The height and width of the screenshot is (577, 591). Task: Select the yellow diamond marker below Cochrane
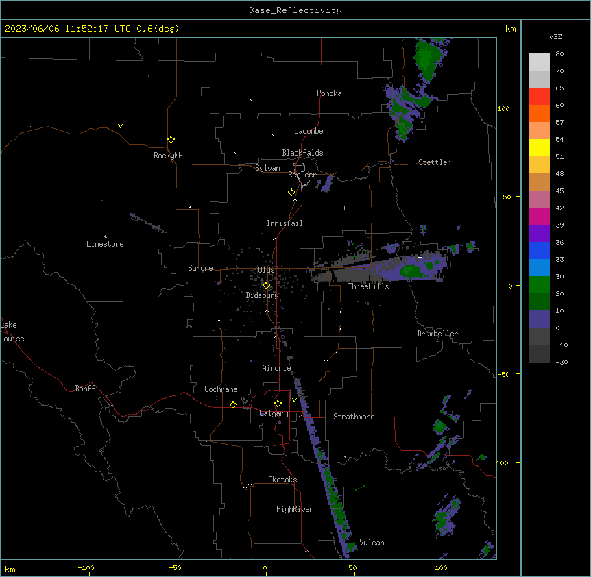(233, 404)
